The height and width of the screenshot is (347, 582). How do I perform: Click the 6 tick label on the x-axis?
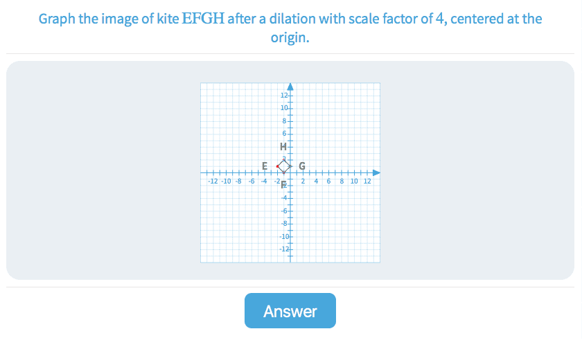click(328, 181)
